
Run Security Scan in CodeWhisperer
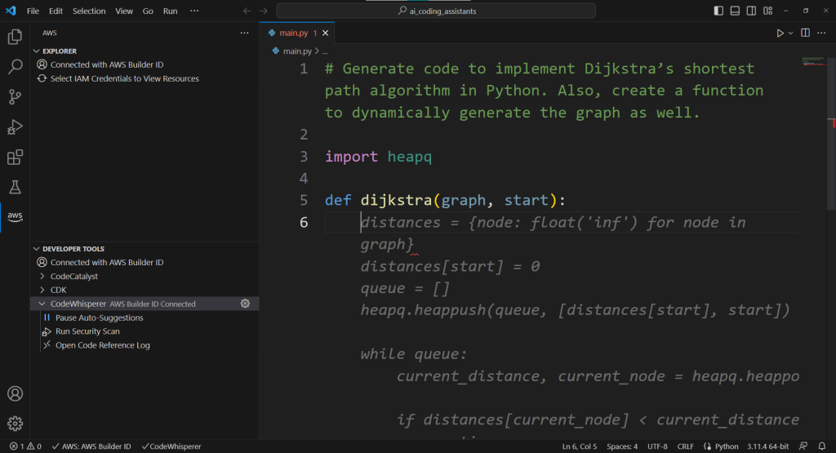[87, 331]
